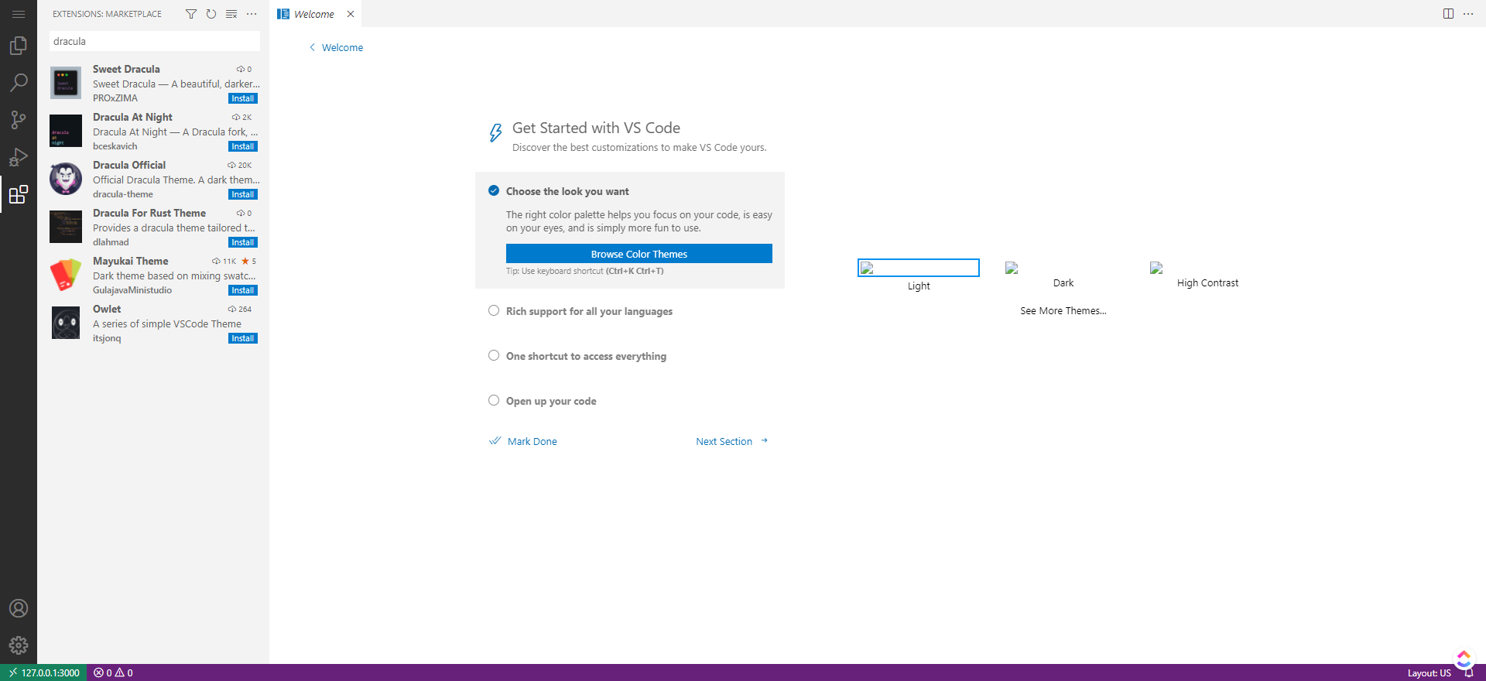Screen dimensions: 1486x681
Task: Go to Next Section
Action: point(732,441)
